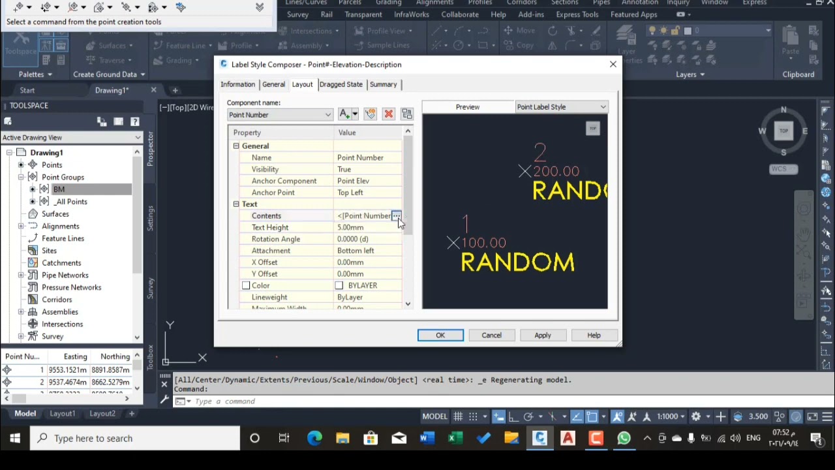The image size is (835, 470).
Task: Open the Active Drawing View dropdown
Action: 71,138
